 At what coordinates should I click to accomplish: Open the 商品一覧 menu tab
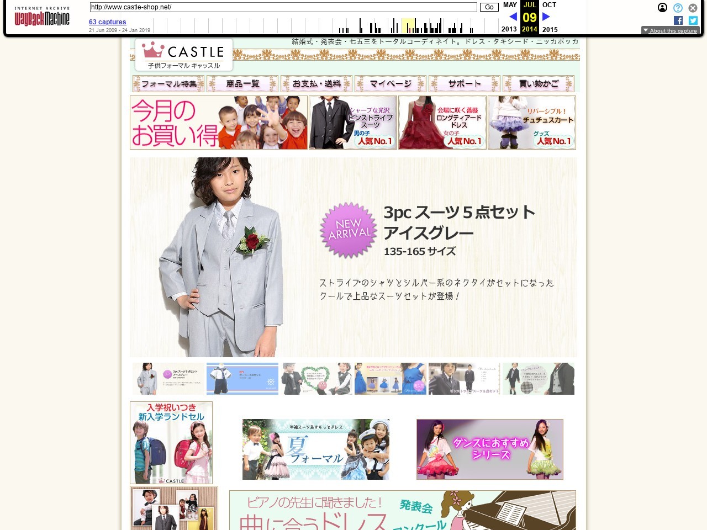pos(242,84)
